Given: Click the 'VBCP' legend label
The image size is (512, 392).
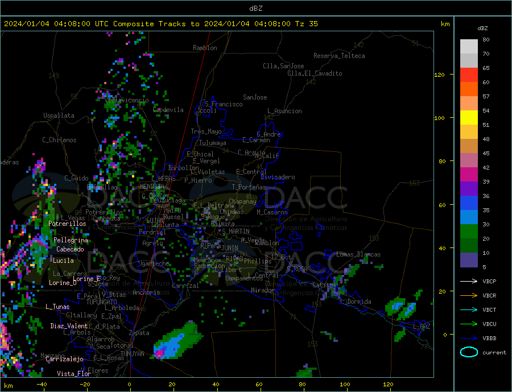Looking at the screenshot, I should (489, 281).
